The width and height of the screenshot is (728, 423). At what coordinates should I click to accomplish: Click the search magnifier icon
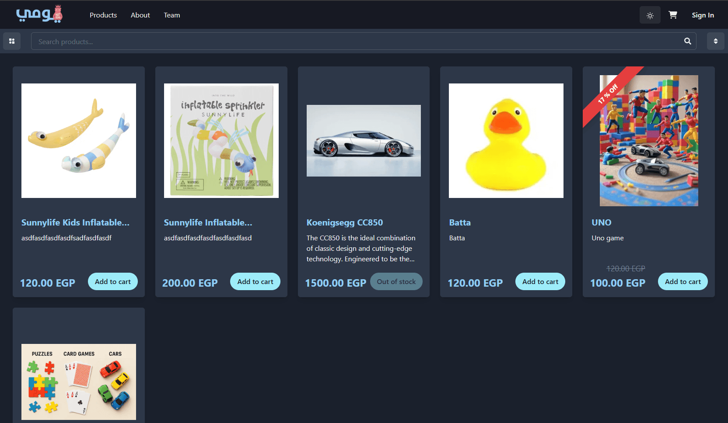pos(688,41)
